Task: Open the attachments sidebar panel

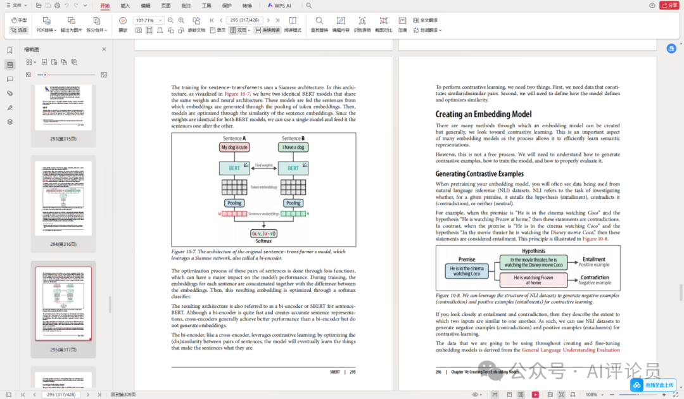Action: [x=9, y=93]
